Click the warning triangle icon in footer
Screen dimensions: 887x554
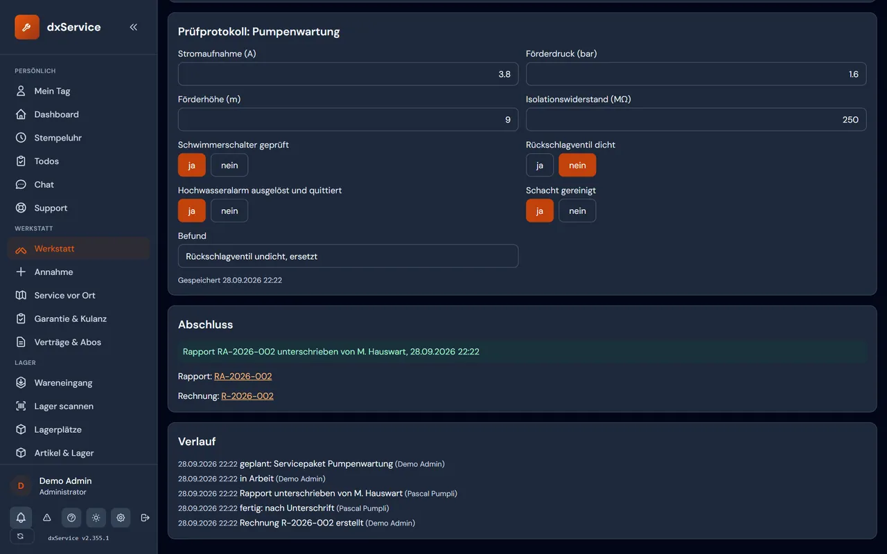(47, 517)
